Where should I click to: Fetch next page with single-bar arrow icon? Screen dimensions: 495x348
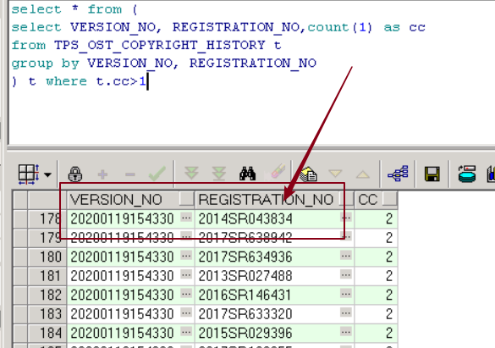[191, 174]
